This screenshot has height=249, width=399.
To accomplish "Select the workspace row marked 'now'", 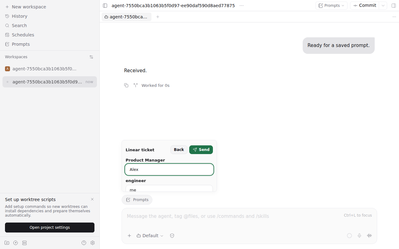I will coord(50,82).
